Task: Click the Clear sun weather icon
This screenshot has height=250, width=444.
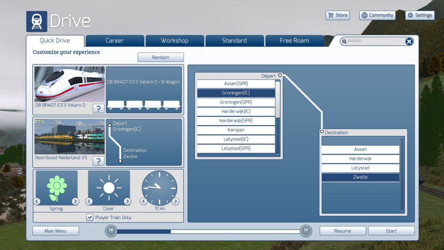Action: point(109,188)
